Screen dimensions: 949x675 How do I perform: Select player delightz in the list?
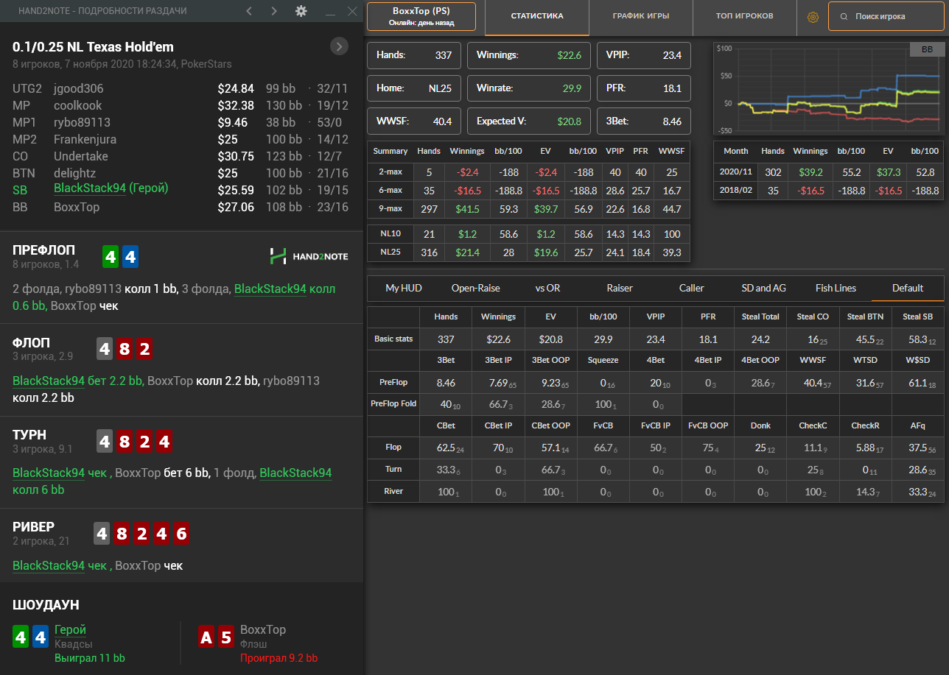tap(74, 173)
